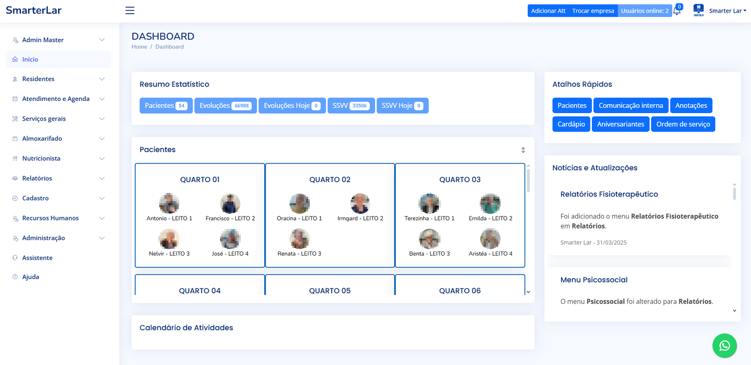Image resolution: width=751 pixels, height=365 pixels.
Task: Click the Home breadcrumb link
Action: point(139,47)
